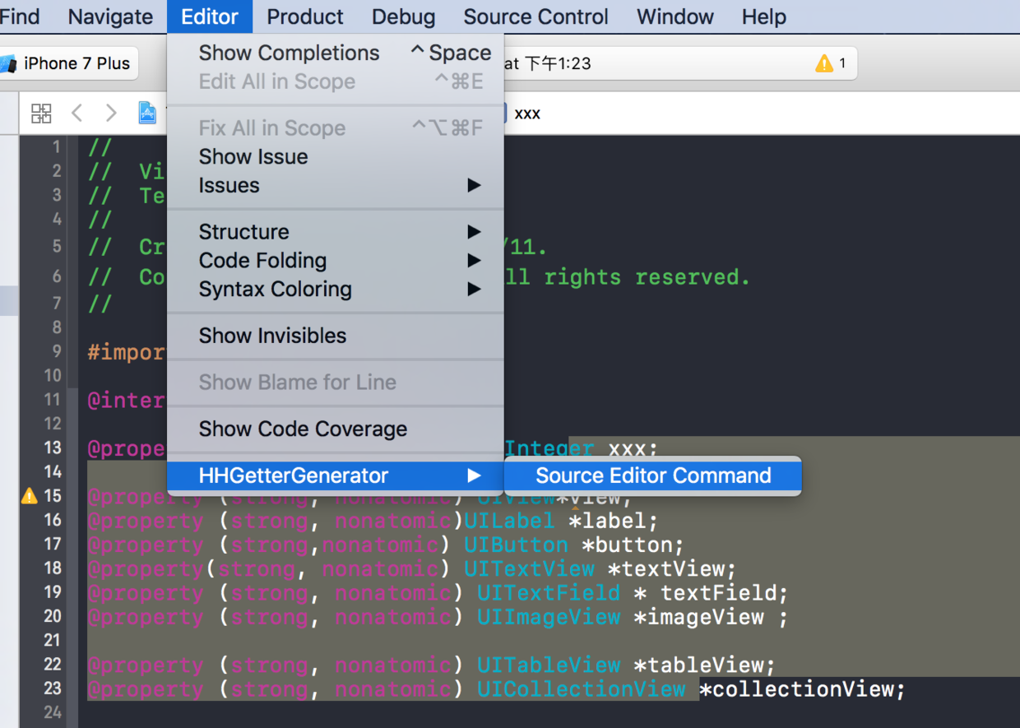Select the iPhone 7 Plus destination
The image size is (1020, 728).
67,63
